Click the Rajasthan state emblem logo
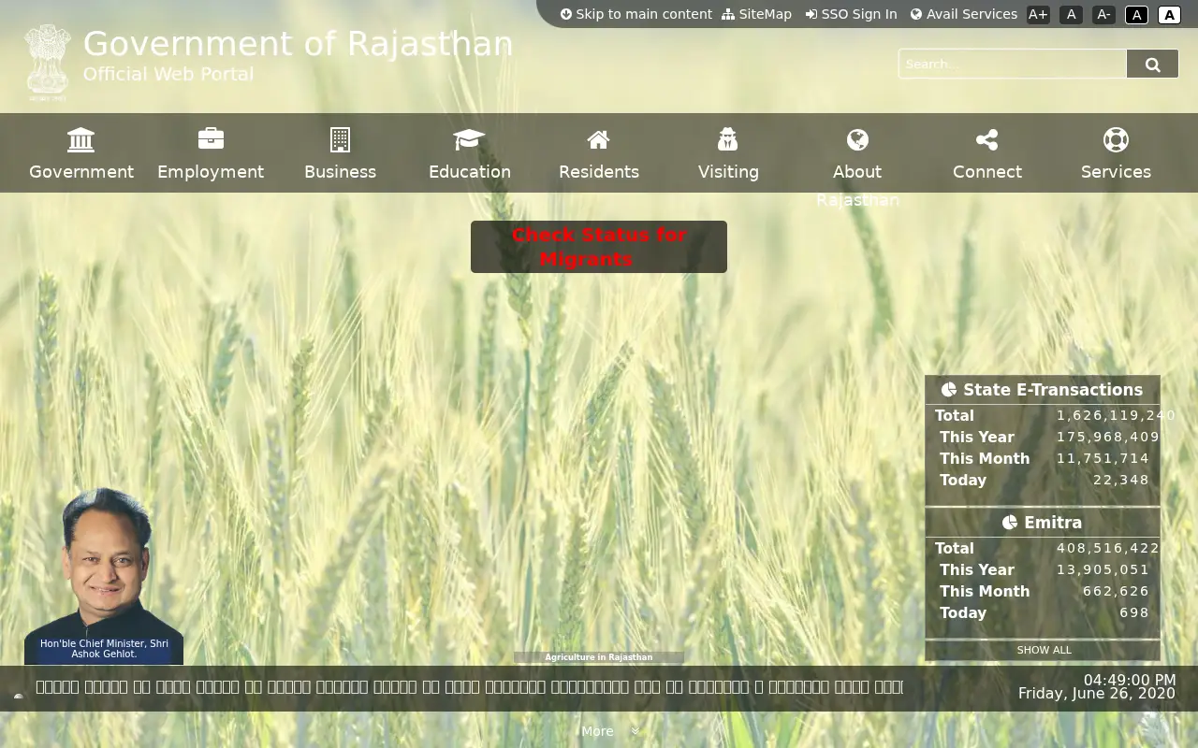Screen dimensions: 1198x748 (47, 63)
